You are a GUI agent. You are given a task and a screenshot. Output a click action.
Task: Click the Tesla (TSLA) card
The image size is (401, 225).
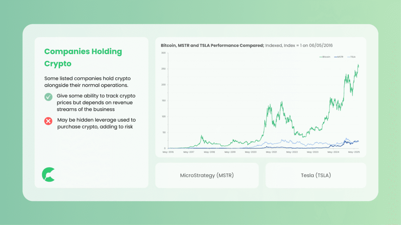point(316,175)
